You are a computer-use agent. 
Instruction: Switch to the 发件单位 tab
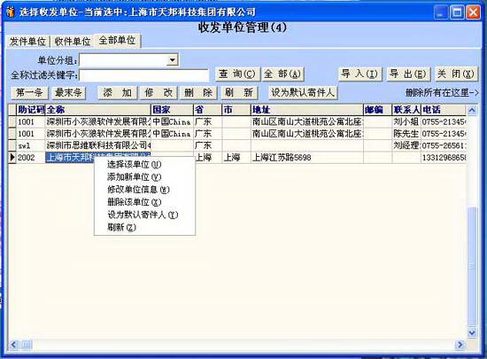[x=27, y=42]
